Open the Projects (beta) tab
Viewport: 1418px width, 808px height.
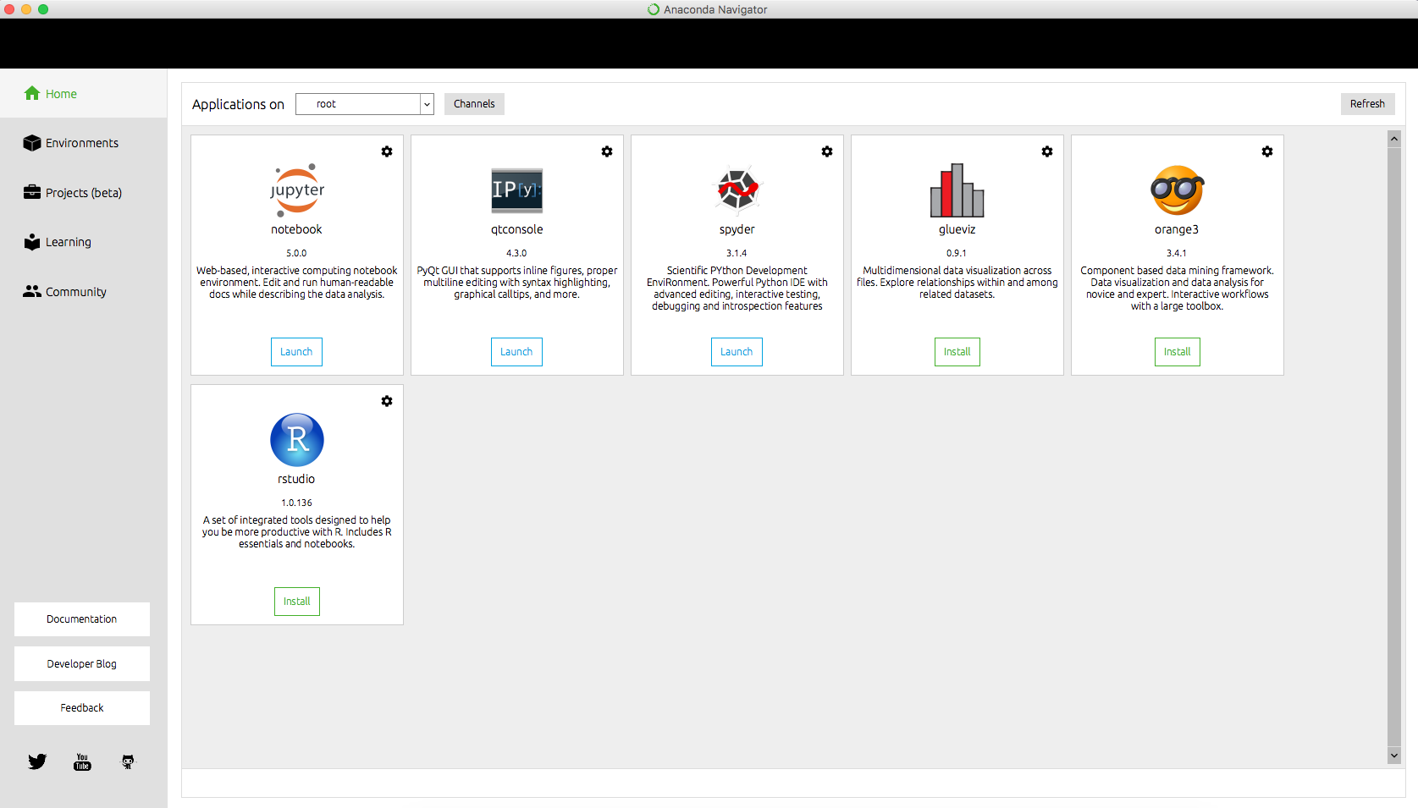tap(84, 192)
